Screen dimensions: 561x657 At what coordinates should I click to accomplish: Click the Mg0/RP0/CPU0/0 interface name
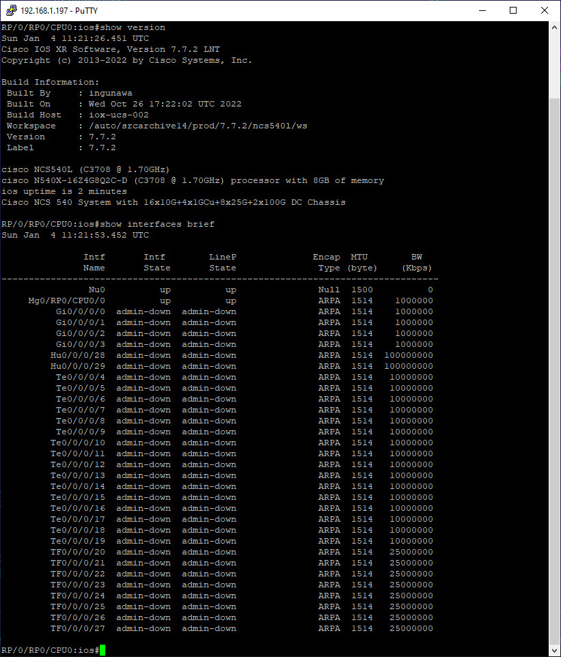point(66,300)
